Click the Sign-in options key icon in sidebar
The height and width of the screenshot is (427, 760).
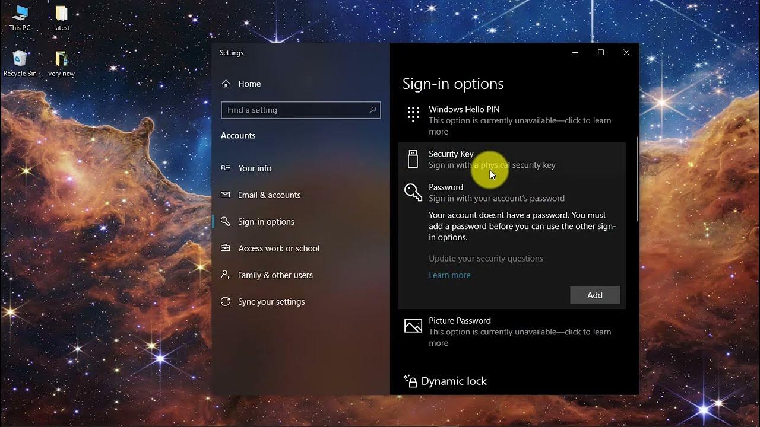pos(226,221)
